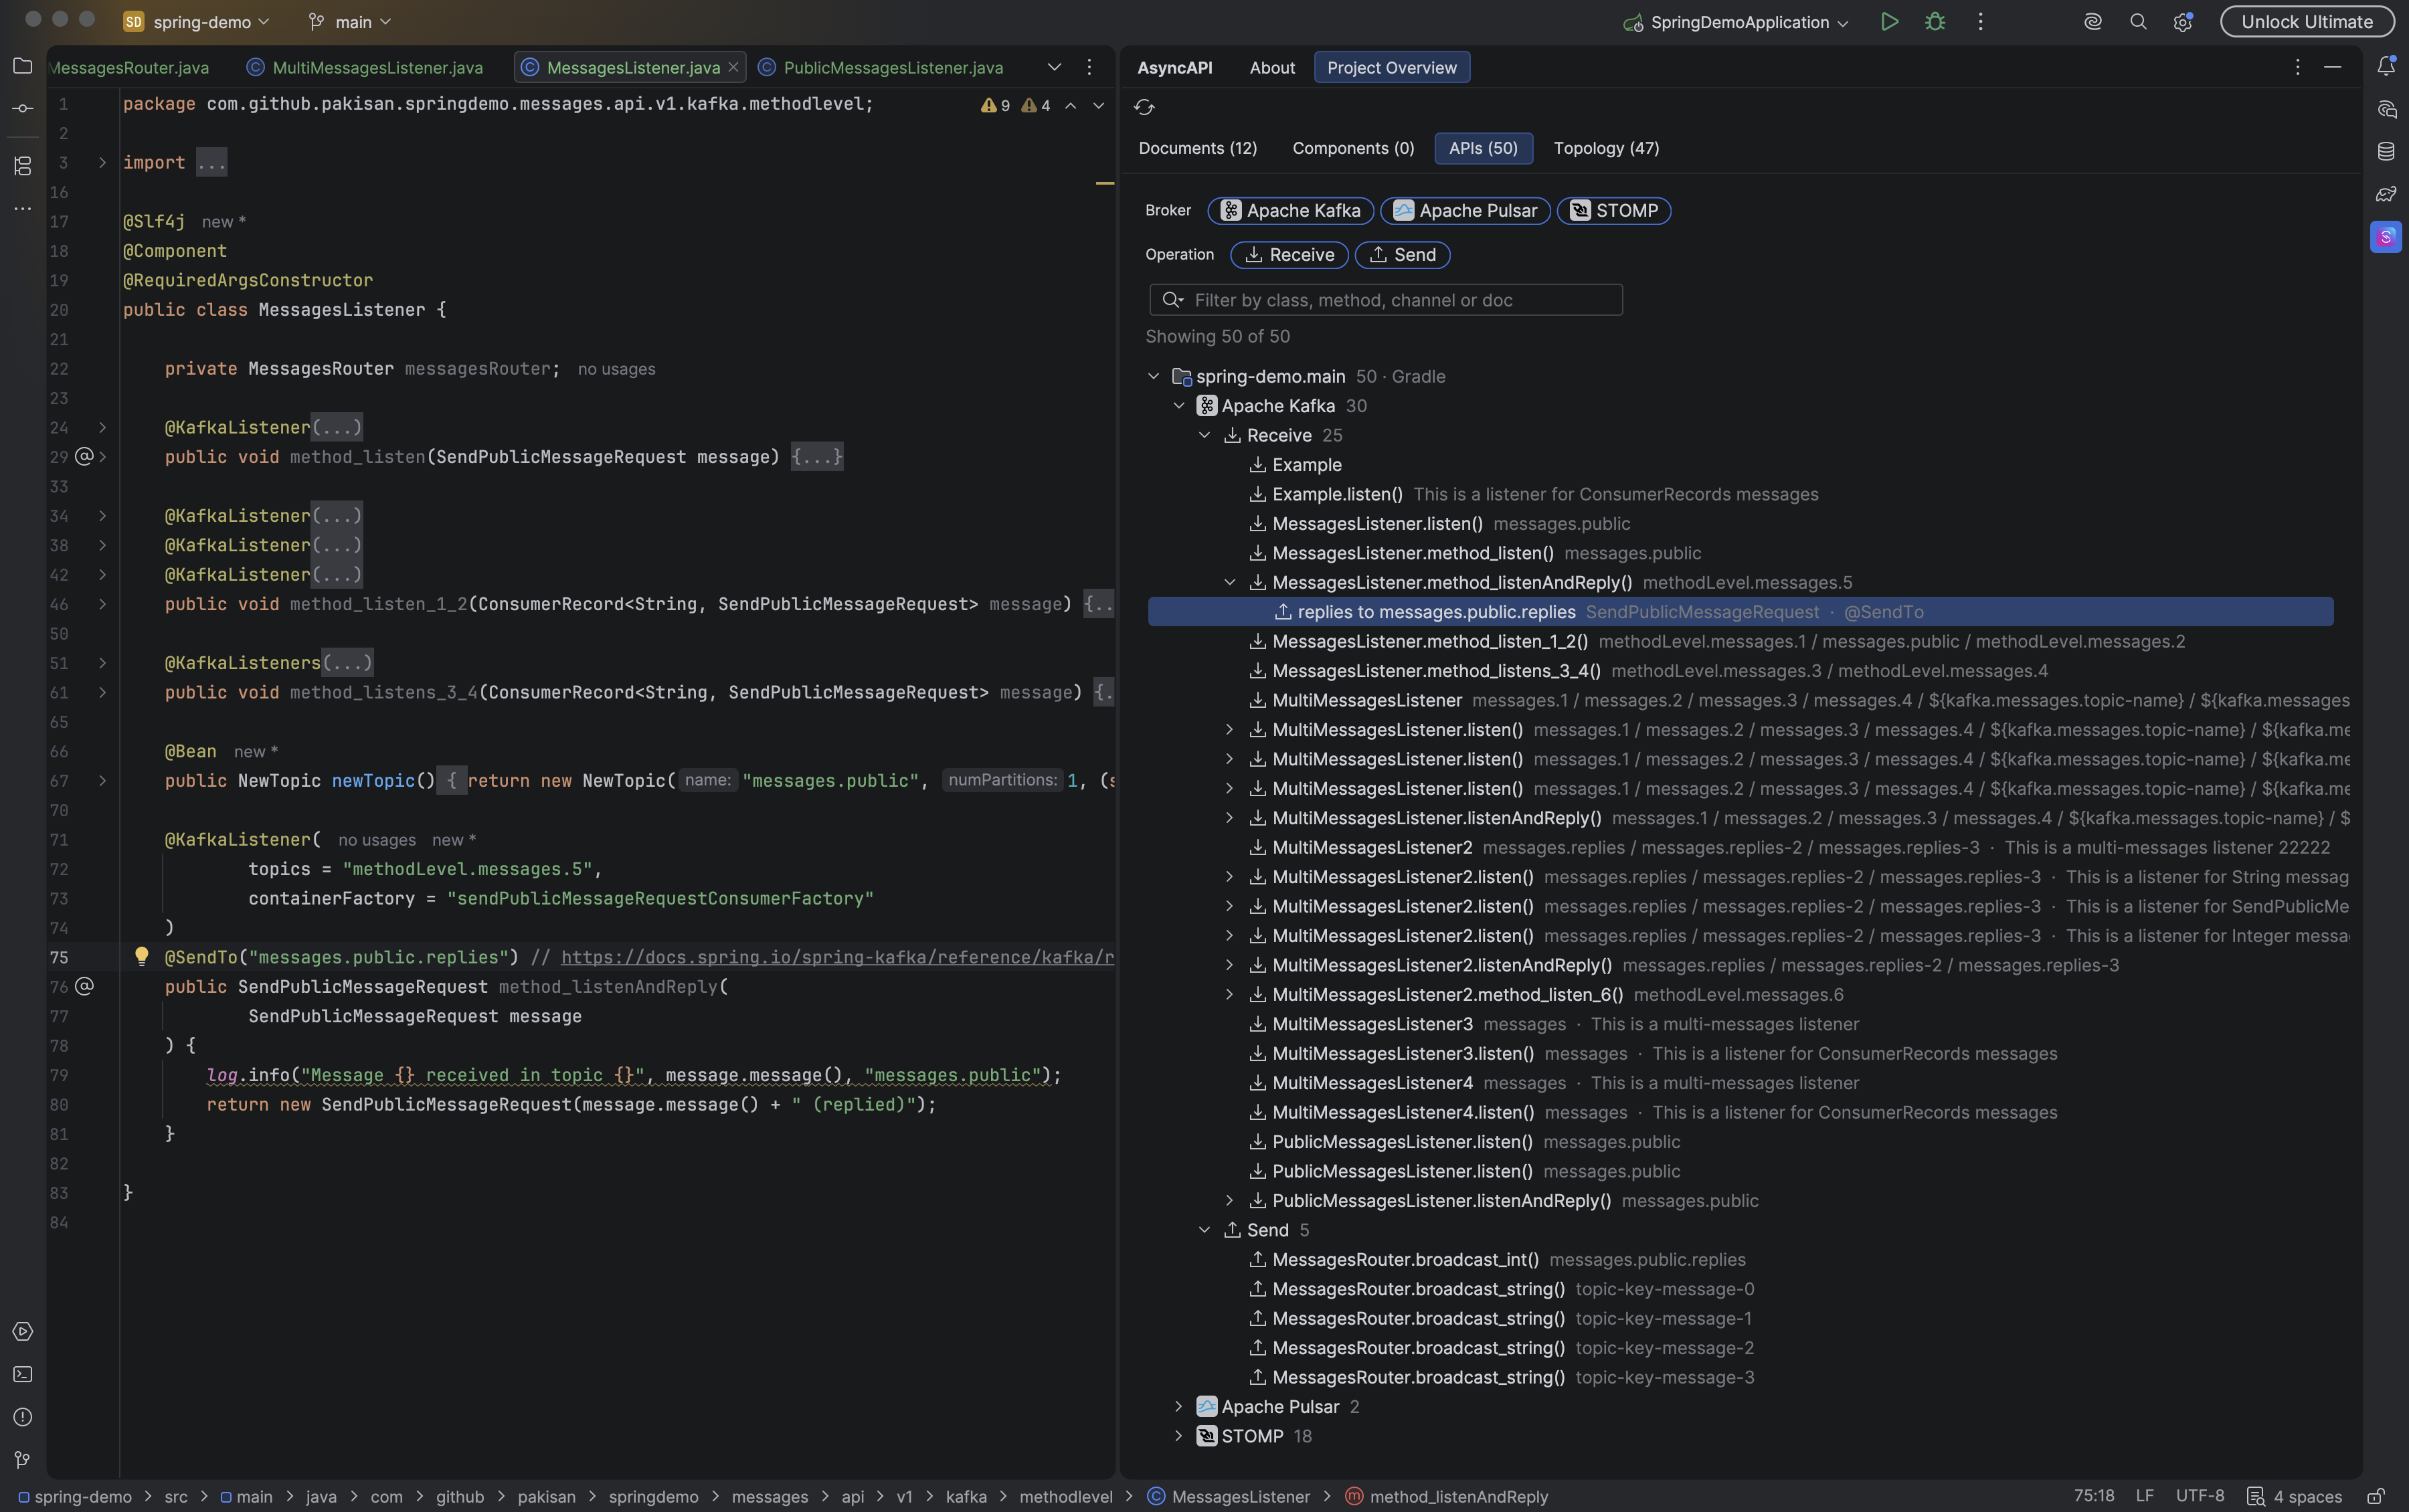
Task: Open the Structure tool window icon
Action: (x=22, y=165)
